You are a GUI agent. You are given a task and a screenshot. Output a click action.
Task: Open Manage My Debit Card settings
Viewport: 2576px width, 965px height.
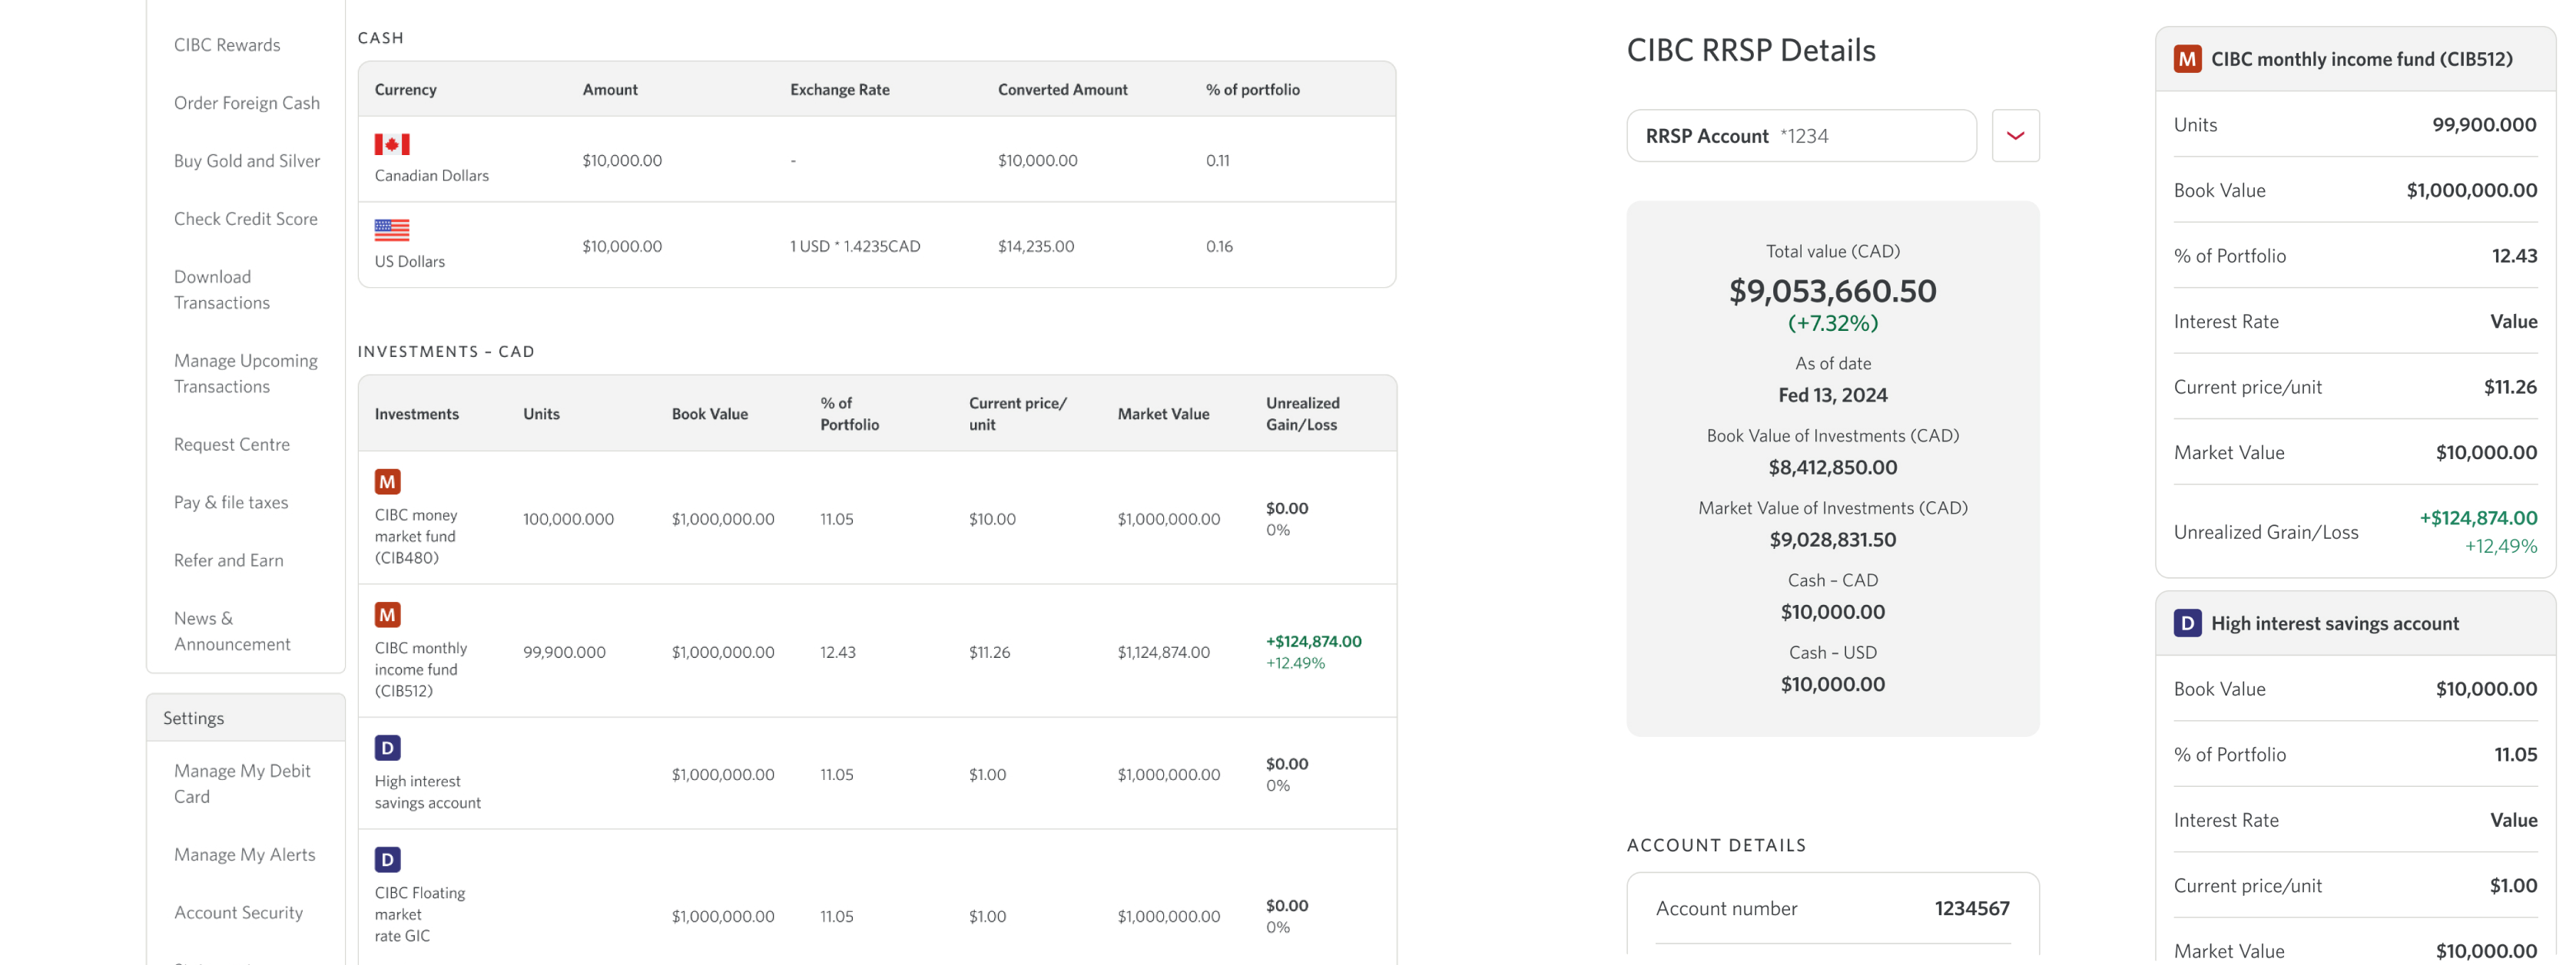point(242,783)
